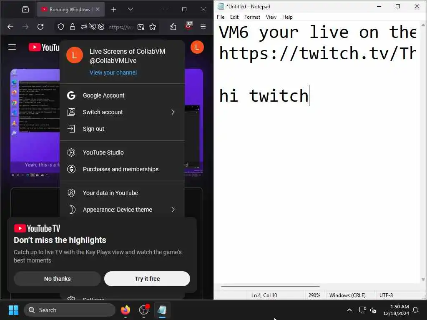
Task: Click the twitch.tv URL text in Notepad
Action: coord(317,53)
